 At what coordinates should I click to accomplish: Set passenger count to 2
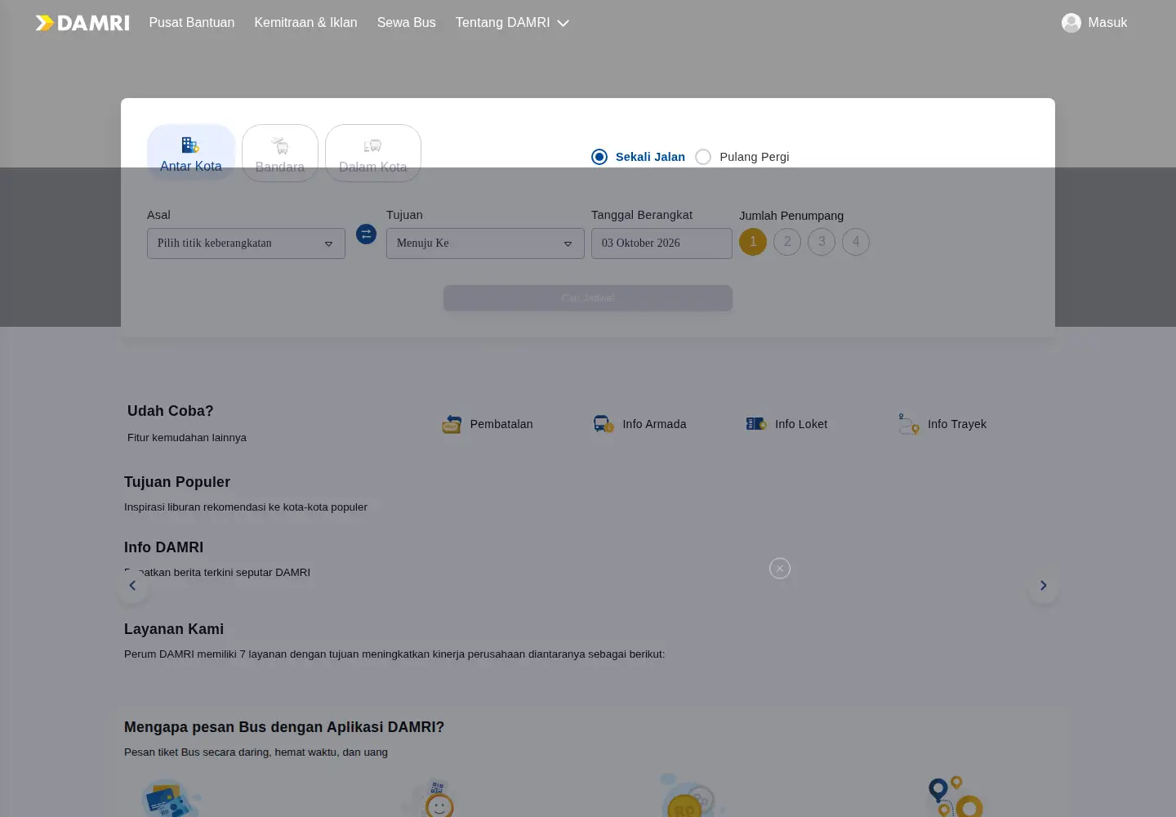pos(787,242)
